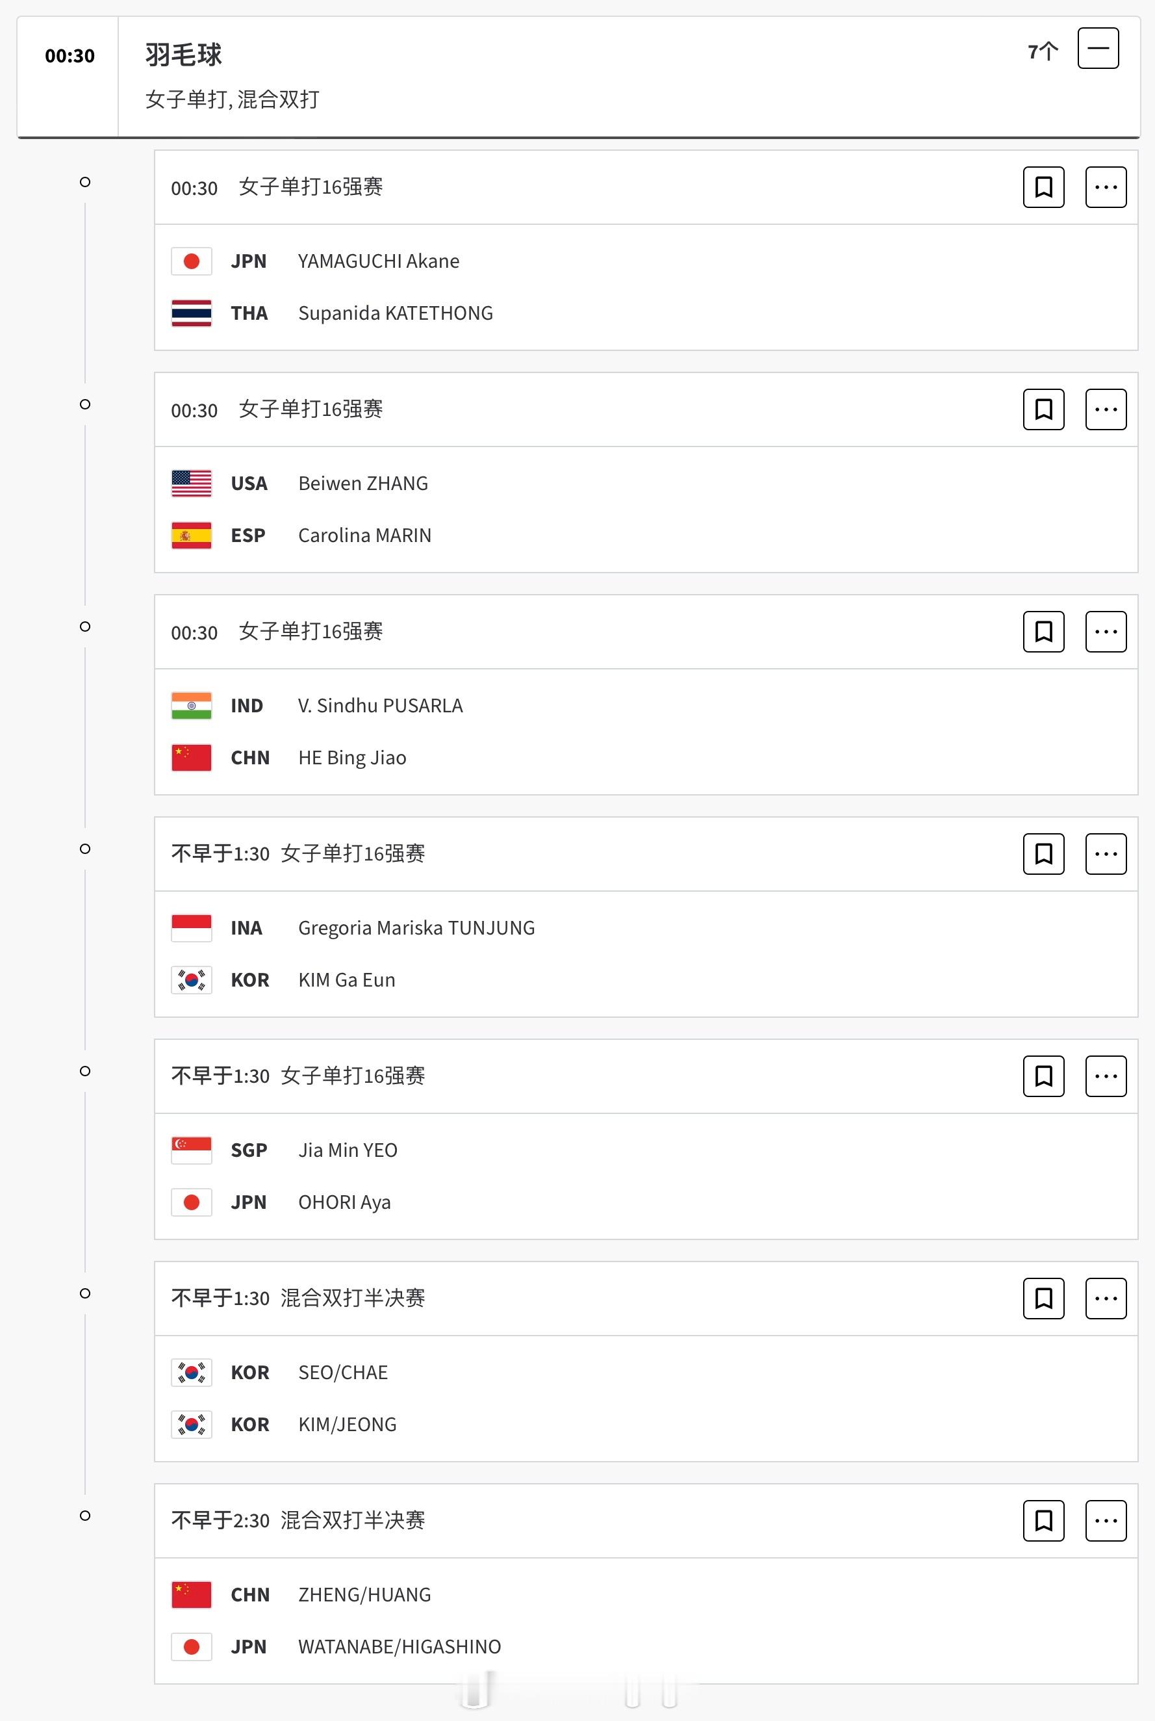Bookmark the ZHANG vs MARIN match

click(x=1043, y=409)
